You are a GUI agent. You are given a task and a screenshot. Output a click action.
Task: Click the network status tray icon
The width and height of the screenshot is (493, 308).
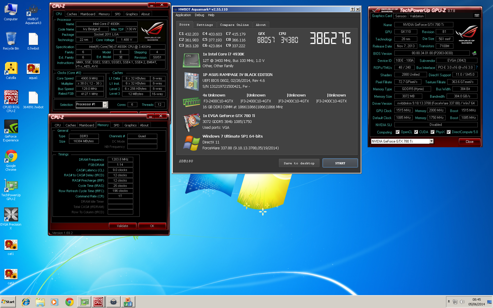tap(455, 302)
